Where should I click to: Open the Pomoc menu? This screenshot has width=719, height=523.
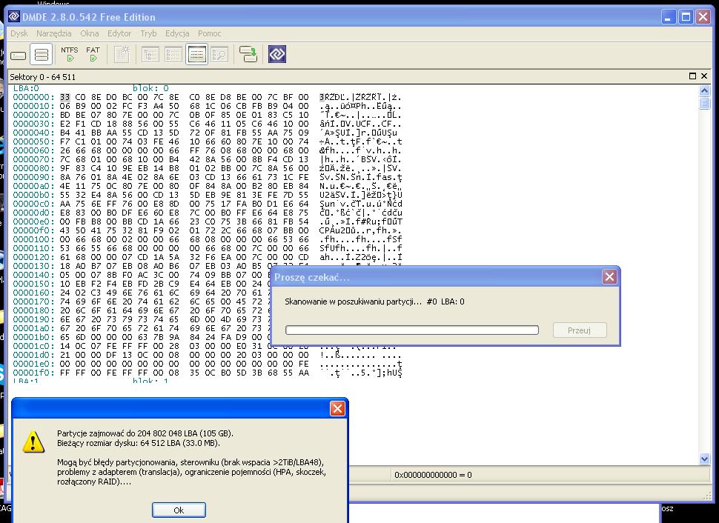[x=210, y=33]
